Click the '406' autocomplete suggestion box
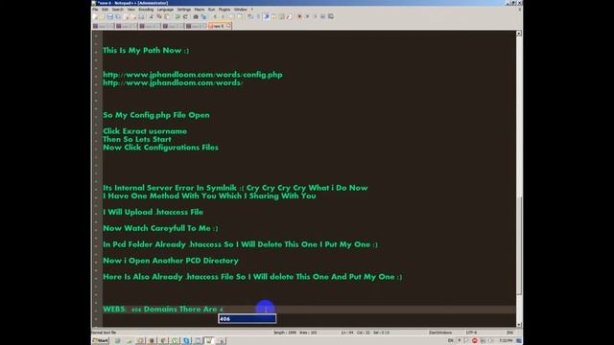Image resolution: width=614 pixels, height=345 pixels. pyautogui.click(x=248, y=319)
